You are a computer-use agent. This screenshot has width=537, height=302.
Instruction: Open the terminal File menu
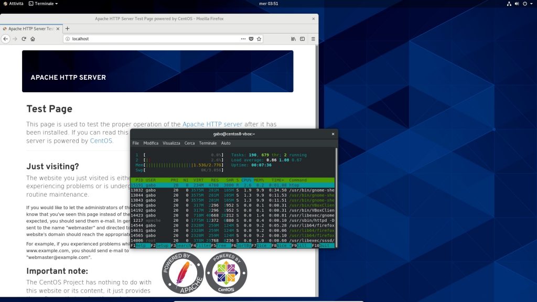pyautogui.click(x=136, y=143)
